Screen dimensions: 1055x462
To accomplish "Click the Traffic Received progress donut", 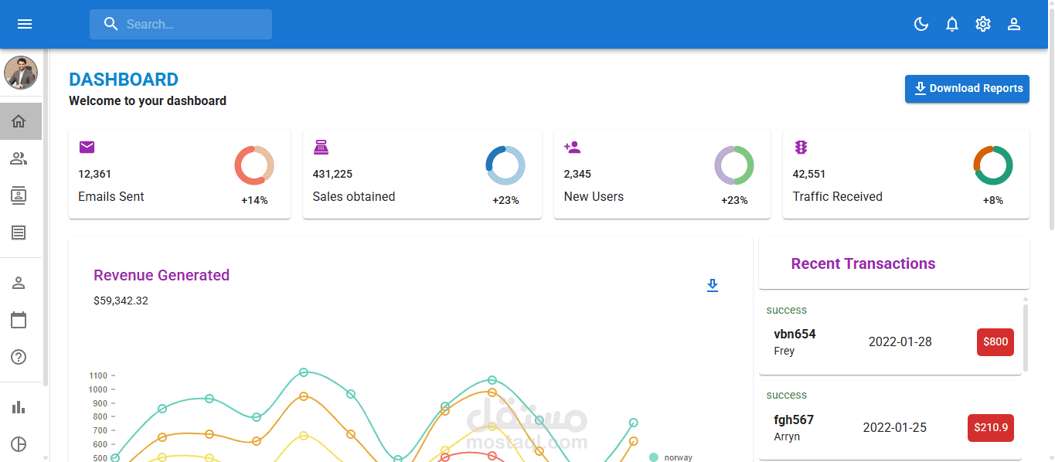I will tap(993, 165).
